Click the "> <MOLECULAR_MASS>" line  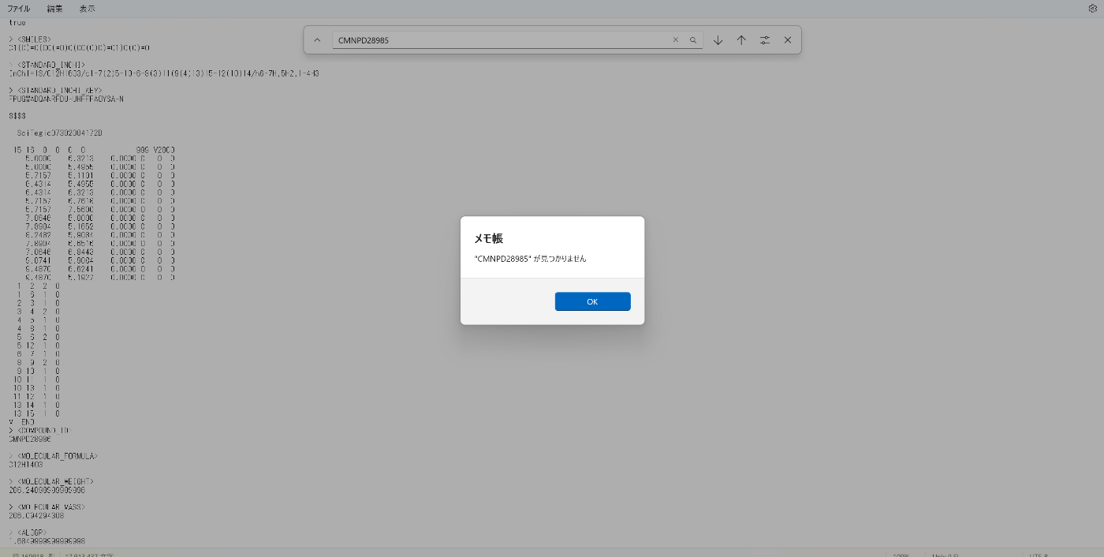point(47,507)
